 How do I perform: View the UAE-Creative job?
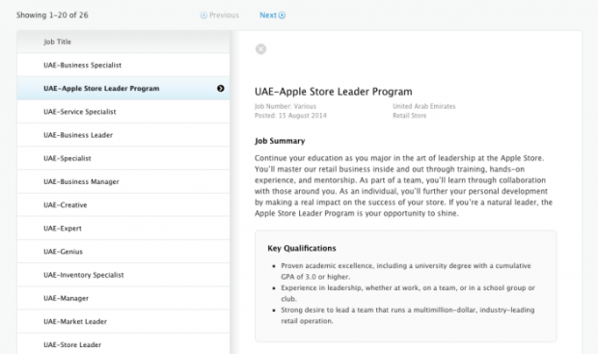(x=123, y=204)
